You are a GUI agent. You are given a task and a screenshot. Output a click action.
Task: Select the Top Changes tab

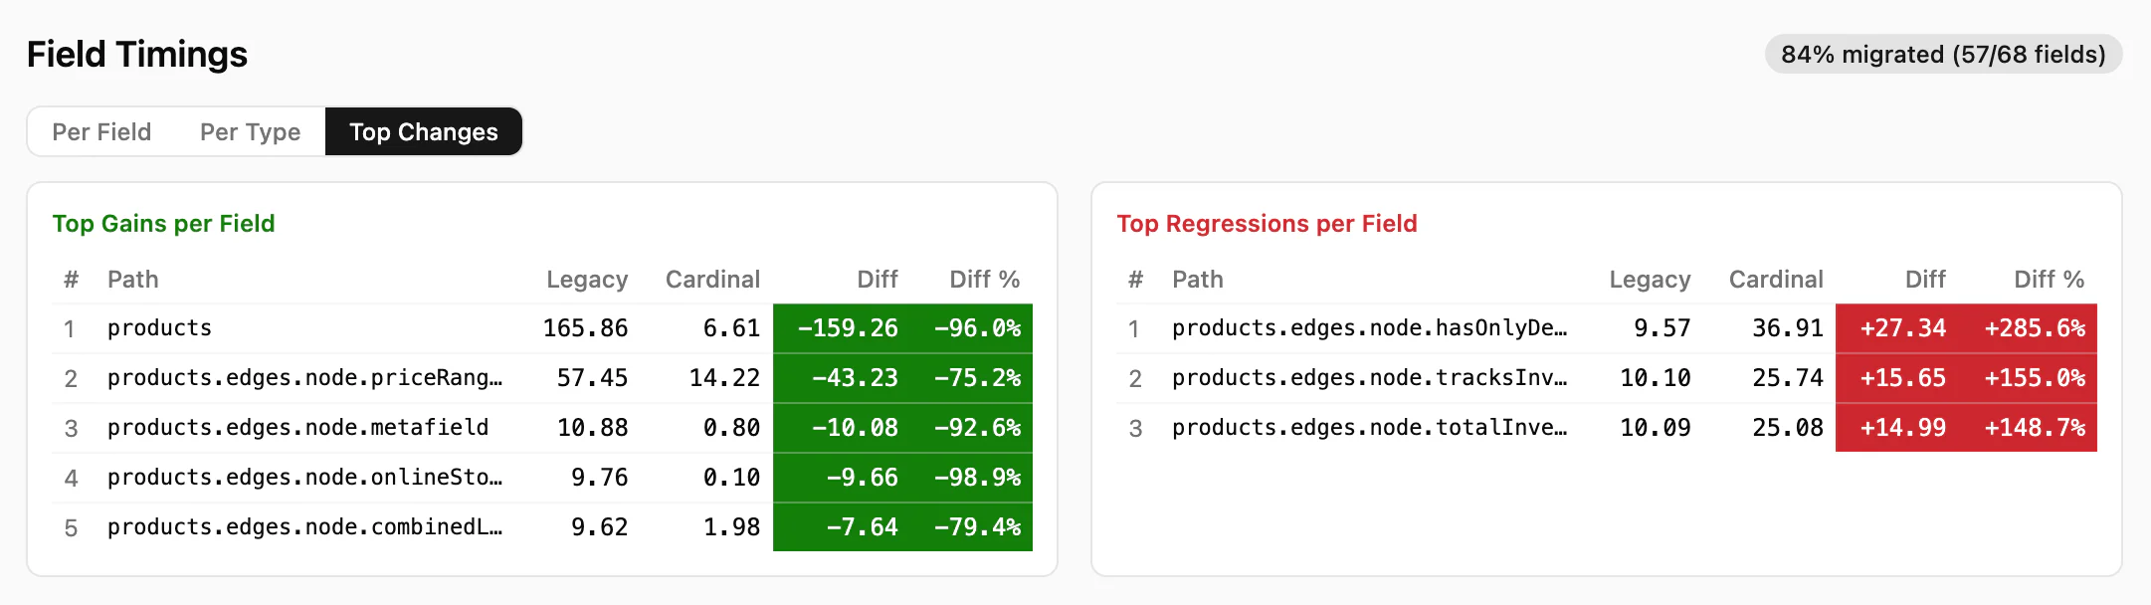[423, 132]
